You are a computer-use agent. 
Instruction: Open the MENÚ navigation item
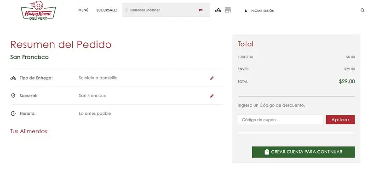tap(83, 10)
